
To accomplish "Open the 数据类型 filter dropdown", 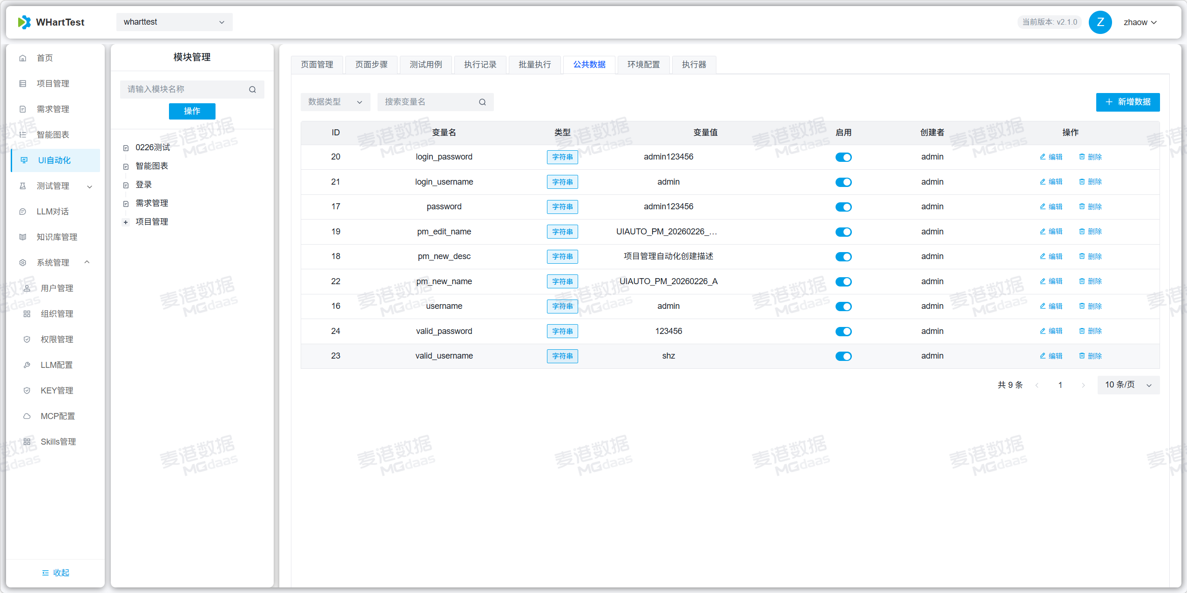I will tap(335, 102).
